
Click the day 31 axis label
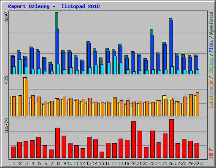click(202, 163)
